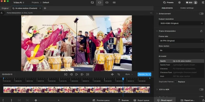Select the side-by-side comparison layout icon
The width and height of the screenshot is (205, 102).
click(x=114, y=3)
